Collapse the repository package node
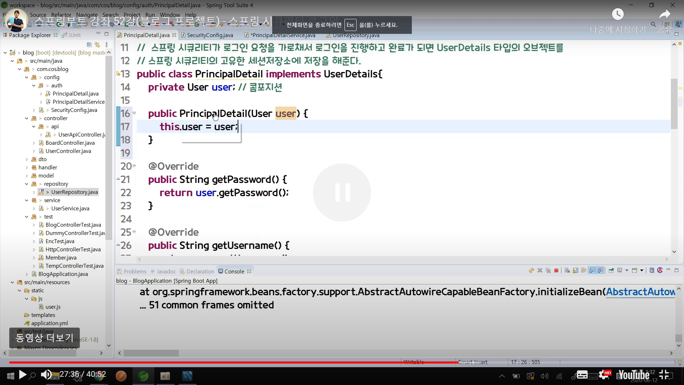This screenshot has height=385, width=684. pyautogui.click(x=27, y=184)
